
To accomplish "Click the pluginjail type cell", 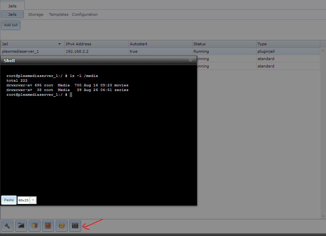I will pos(288,51).
